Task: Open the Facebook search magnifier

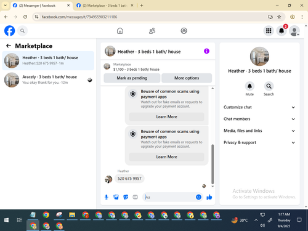Action: 22,31
